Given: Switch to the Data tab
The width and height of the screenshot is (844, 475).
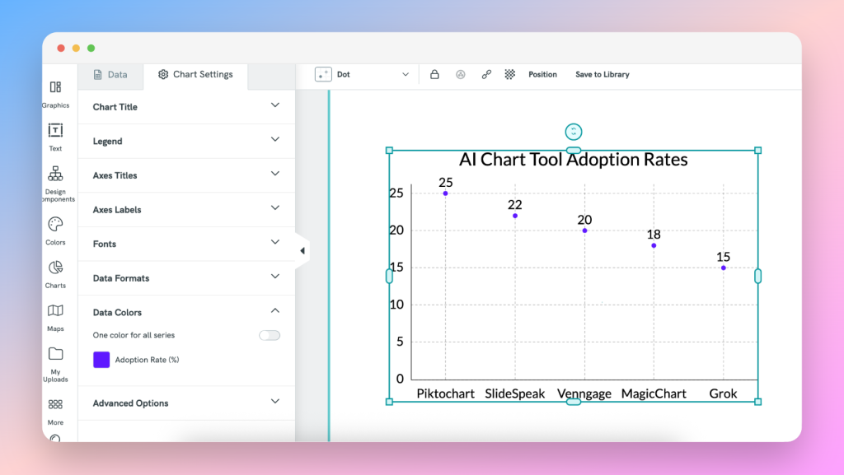Looking at the screenshot, I should [x=111, y=75].
